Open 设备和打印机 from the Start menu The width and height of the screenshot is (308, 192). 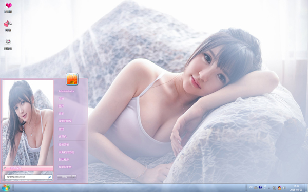tap(66, 152)
